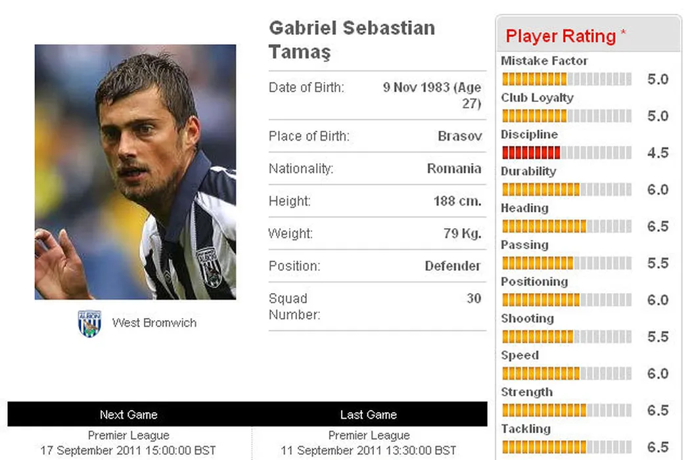Click Premier League under Last Game
Viewport: 690px width, 460px height.
pos(369,436)
